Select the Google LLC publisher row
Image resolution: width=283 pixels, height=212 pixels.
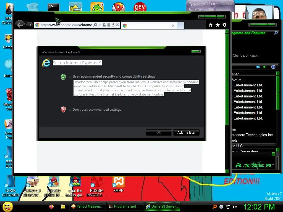point(253,146)
